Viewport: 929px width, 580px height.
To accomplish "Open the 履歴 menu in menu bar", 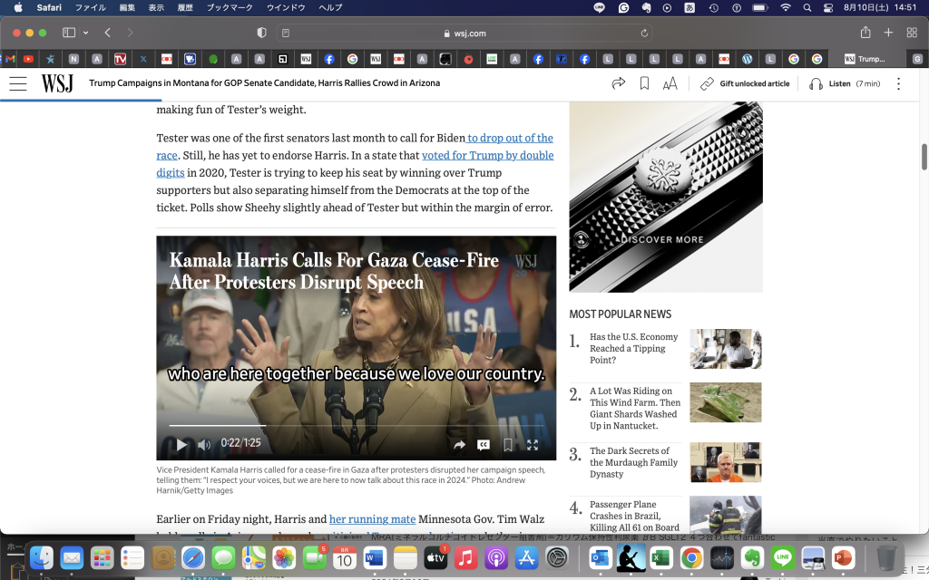I will [184, 7].
